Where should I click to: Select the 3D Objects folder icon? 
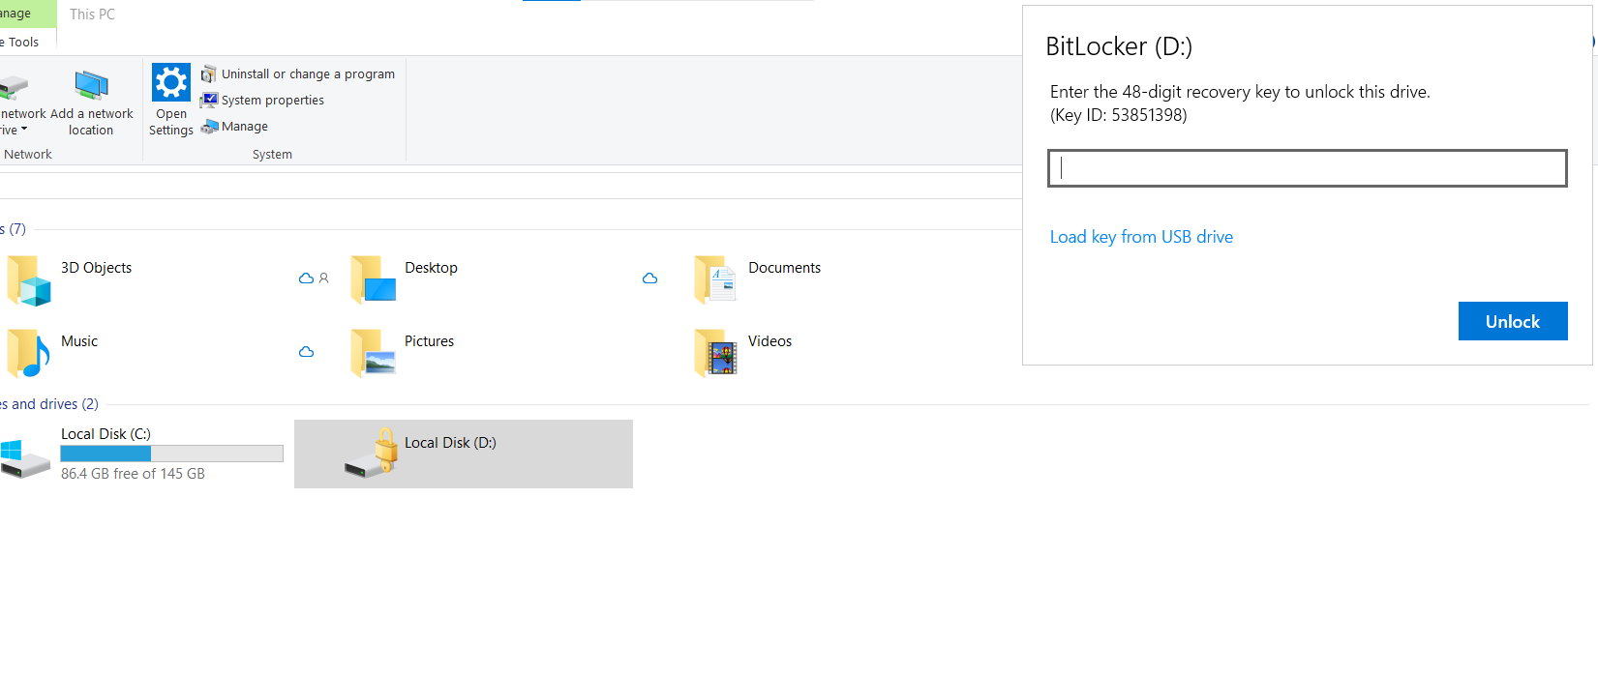pyautogui.click(x=29, y=280)
